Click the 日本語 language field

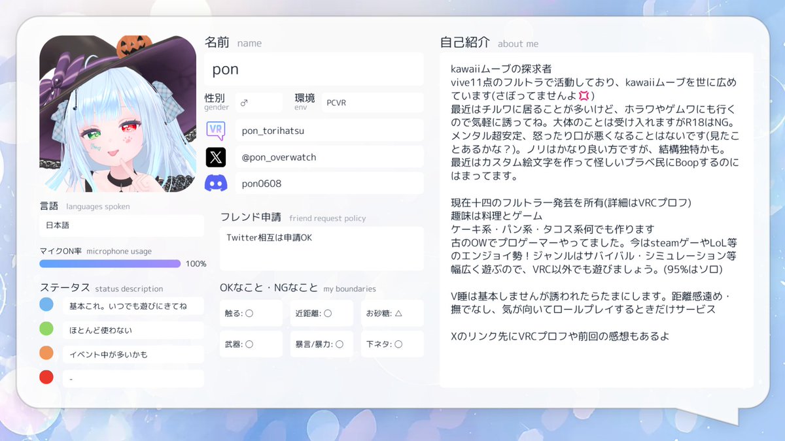[x=122, y=225]
